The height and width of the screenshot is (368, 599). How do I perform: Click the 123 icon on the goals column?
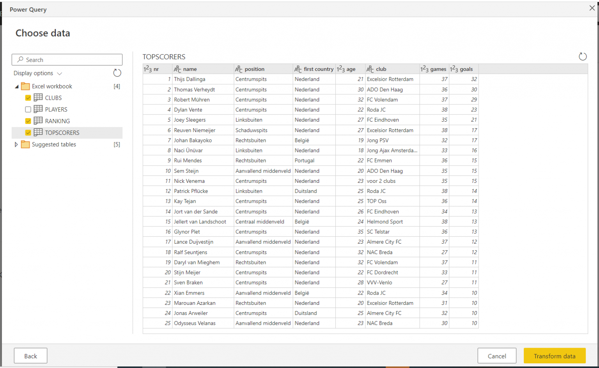[x=454, y=69]
